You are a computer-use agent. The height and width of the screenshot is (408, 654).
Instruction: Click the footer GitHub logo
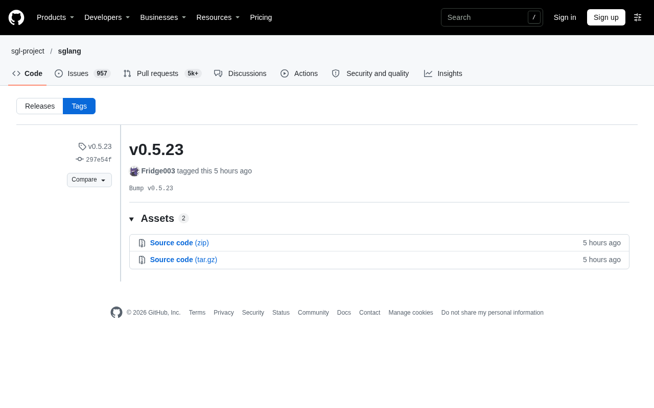(116, 313)
